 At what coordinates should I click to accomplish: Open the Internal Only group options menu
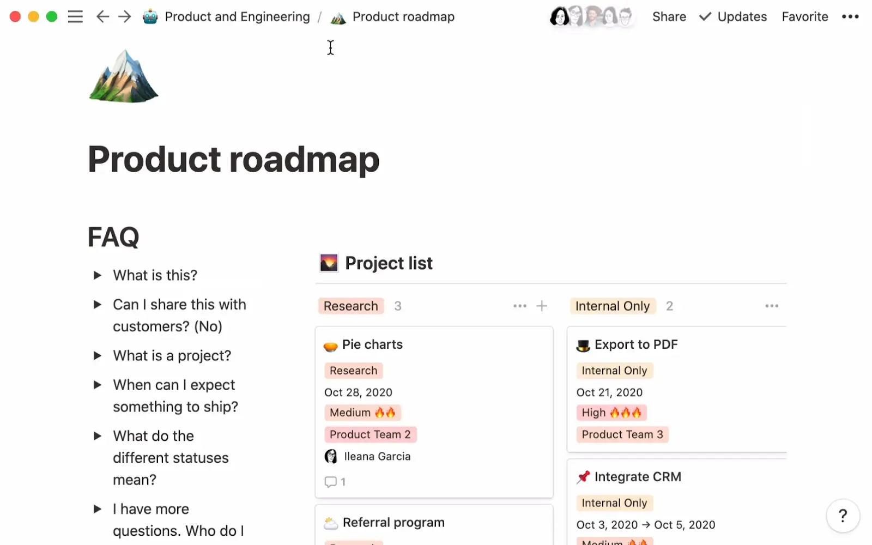[772, 306]
